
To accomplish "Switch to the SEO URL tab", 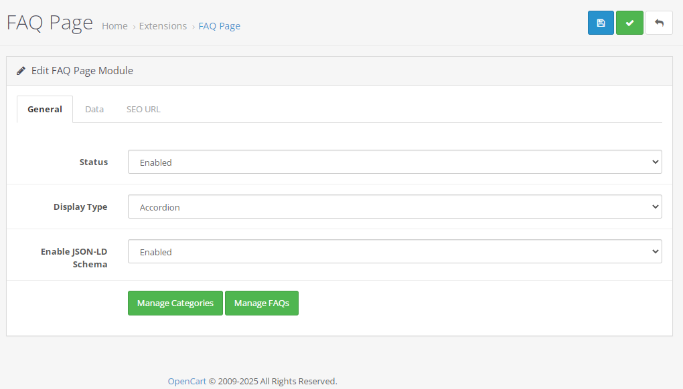I will click(x=143, y=109).
